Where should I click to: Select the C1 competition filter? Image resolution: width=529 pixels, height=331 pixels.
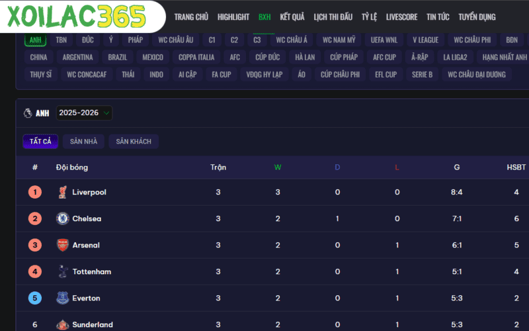click(x=212, y=40)
